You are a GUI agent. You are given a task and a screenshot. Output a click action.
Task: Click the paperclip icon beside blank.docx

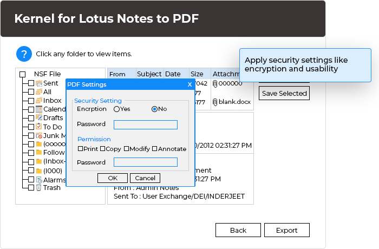215,102
